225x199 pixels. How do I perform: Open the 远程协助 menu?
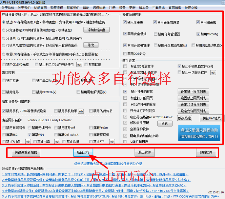(x=99, y=7)
